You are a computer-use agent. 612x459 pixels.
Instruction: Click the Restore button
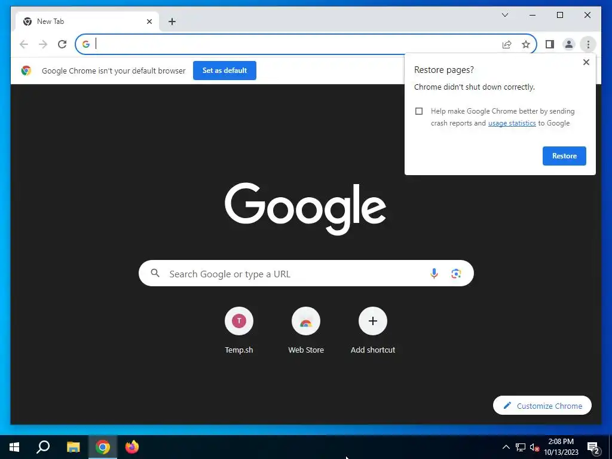pyautogui.click(x=564, y=156)
